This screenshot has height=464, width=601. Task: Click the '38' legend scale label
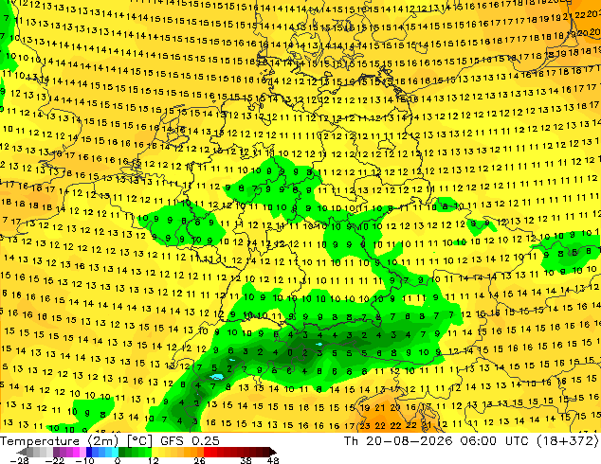point(246,460)
